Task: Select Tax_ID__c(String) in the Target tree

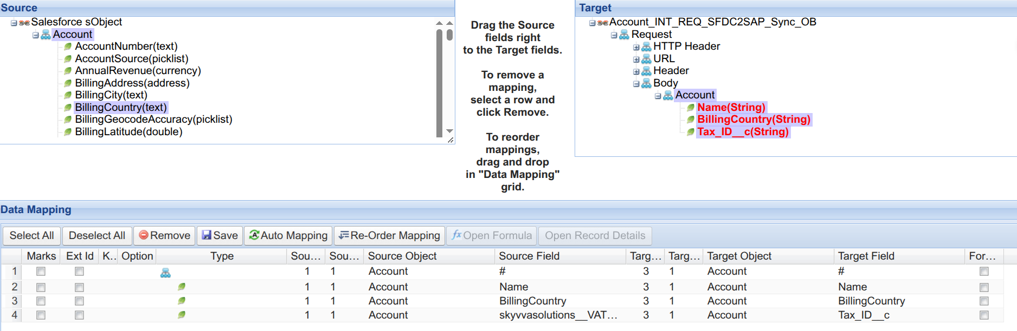Action: [743, 132]
